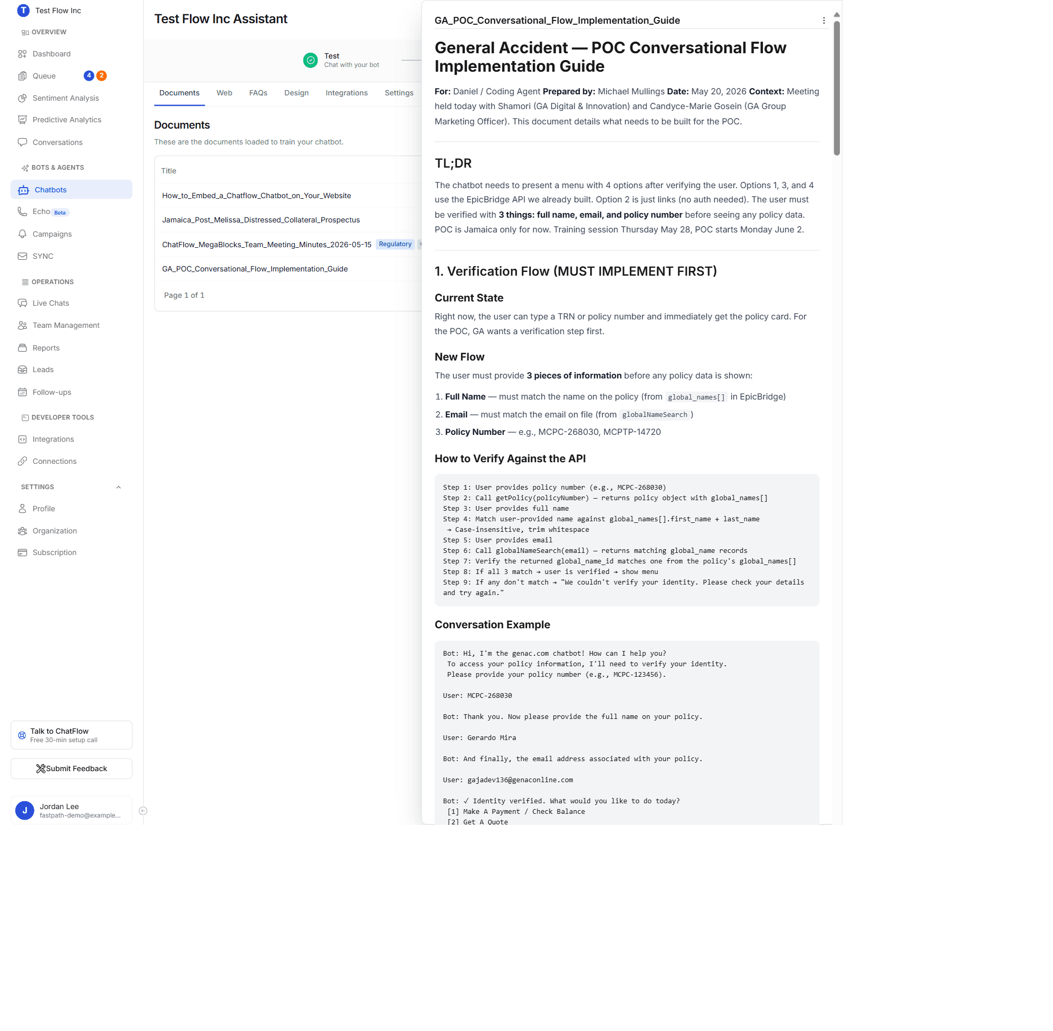The width and height of the screenshot is (1053, 1031).
Task: Click the Test Flow Inc logo avatar
Action: point(23,11)
